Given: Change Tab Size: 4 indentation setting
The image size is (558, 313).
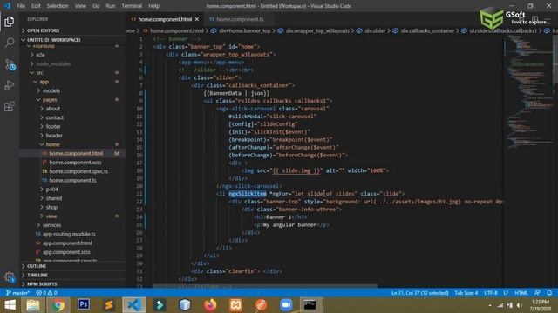Looking at the screenshot, I should (x=466, y=293).
